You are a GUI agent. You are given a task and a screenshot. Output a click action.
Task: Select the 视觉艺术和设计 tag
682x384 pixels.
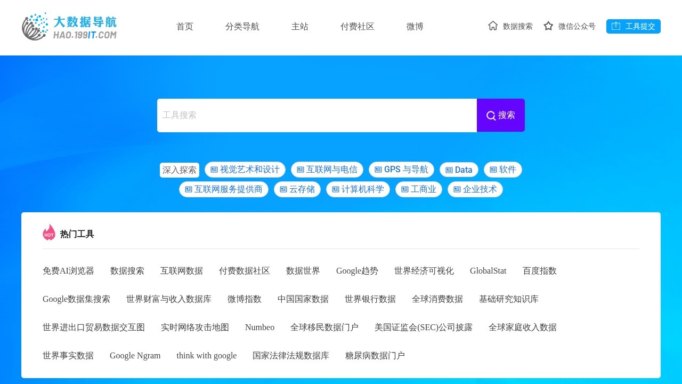click(245, 170)
